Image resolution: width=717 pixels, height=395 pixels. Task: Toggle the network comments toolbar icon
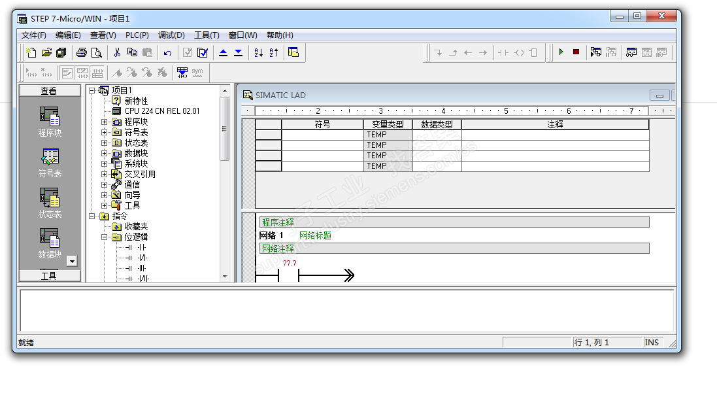(x=82, y=73)
